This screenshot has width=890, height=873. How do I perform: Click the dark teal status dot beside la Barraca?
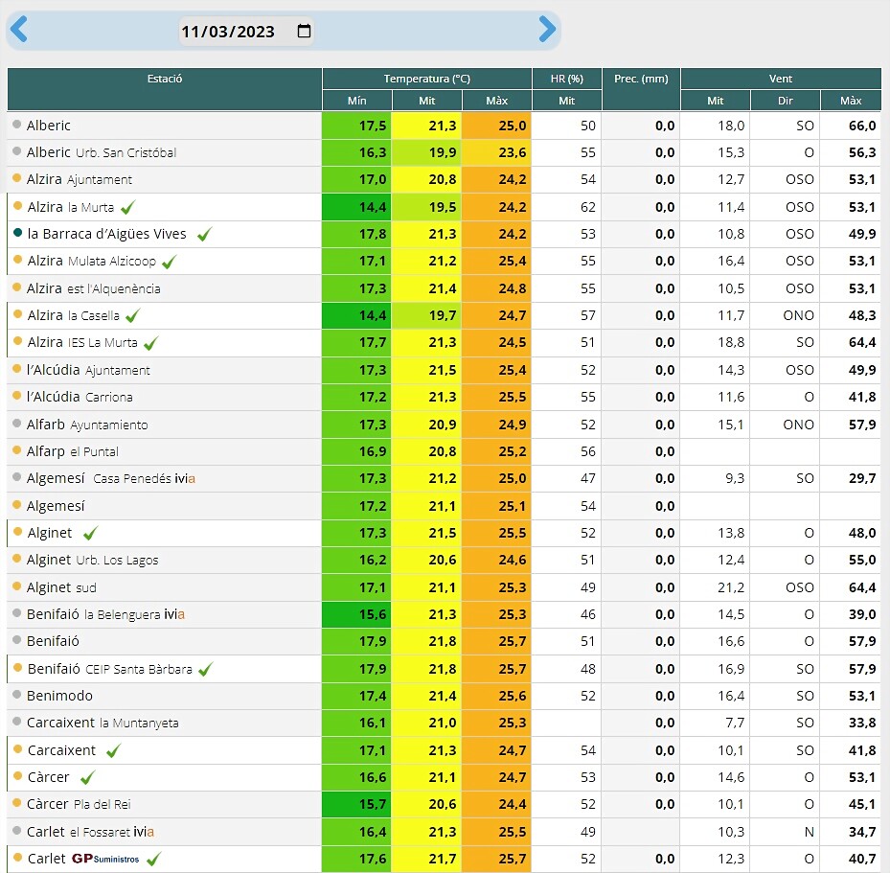pos(17,233)
